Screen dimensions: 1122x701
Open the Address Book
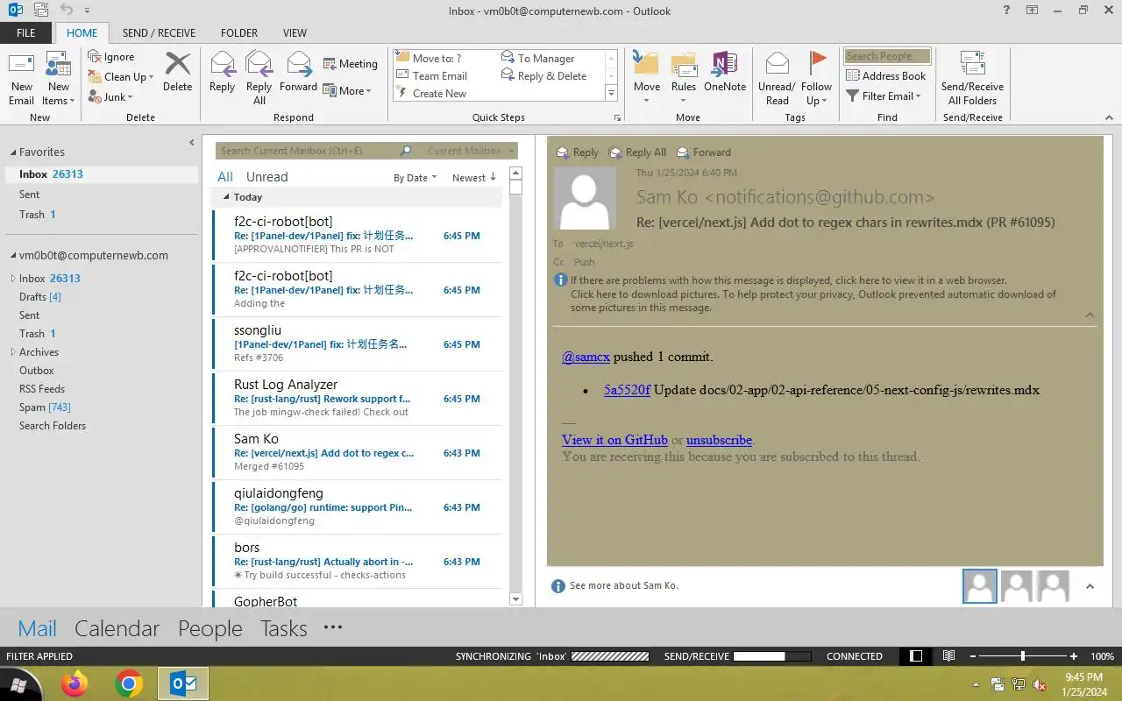coord(886,76)
